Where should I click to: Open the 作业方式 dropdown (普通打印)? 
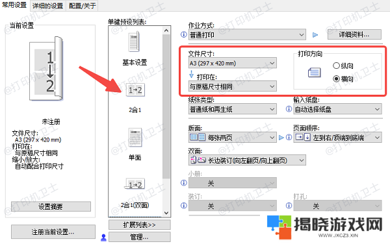247,35
